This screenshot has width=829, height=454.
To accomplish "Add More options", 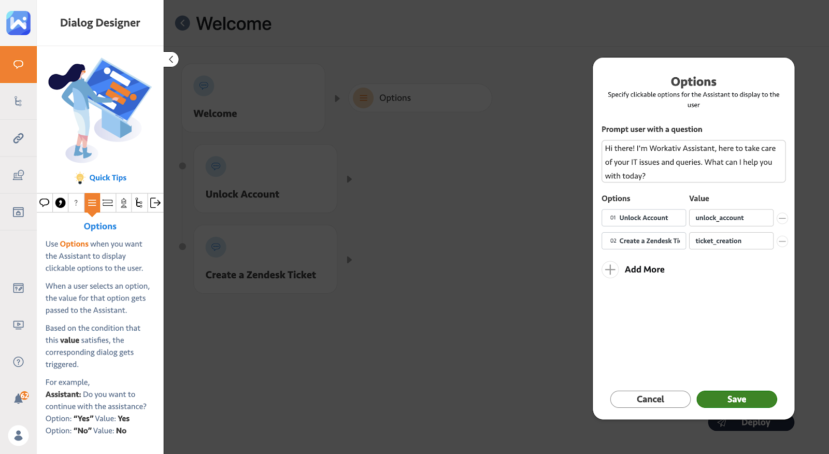I will [634, 269].
